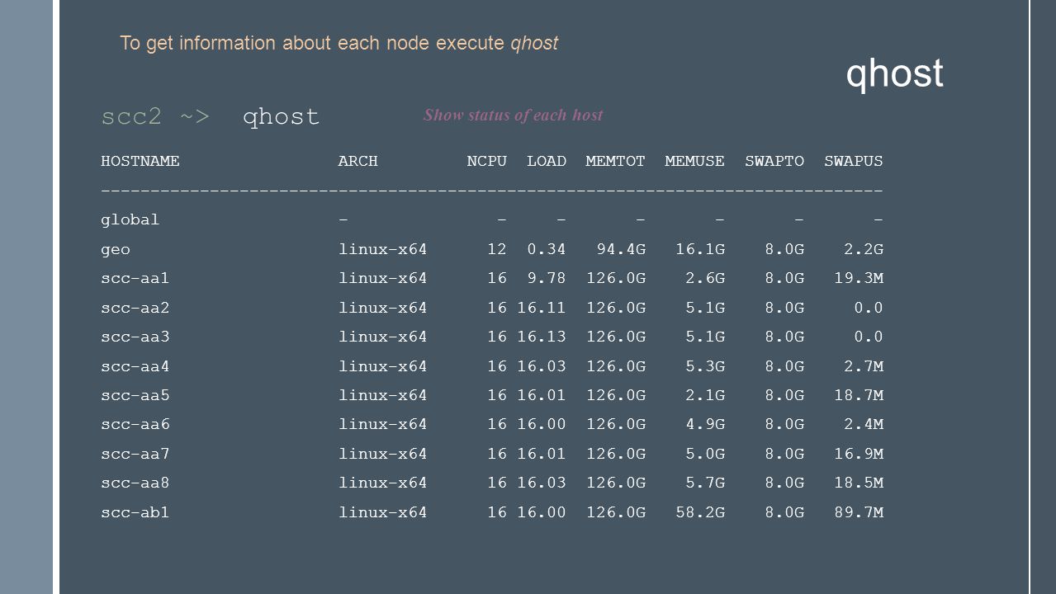Click scc-aa5 SWAPUS value '18.7M'
Screen dimensions: 1056x594
859,396
